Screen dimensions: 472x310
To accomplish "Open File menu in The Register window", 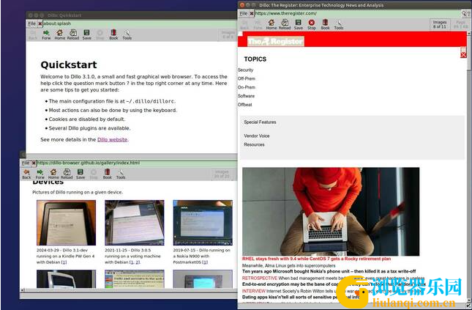I will click(244, 14).
